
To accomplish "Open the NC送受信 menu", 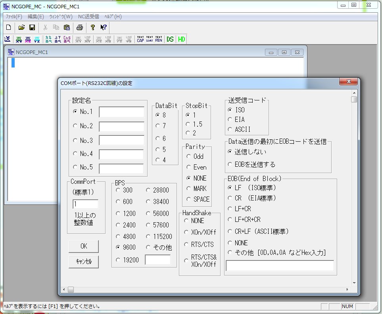I will [x=88, y=17].
